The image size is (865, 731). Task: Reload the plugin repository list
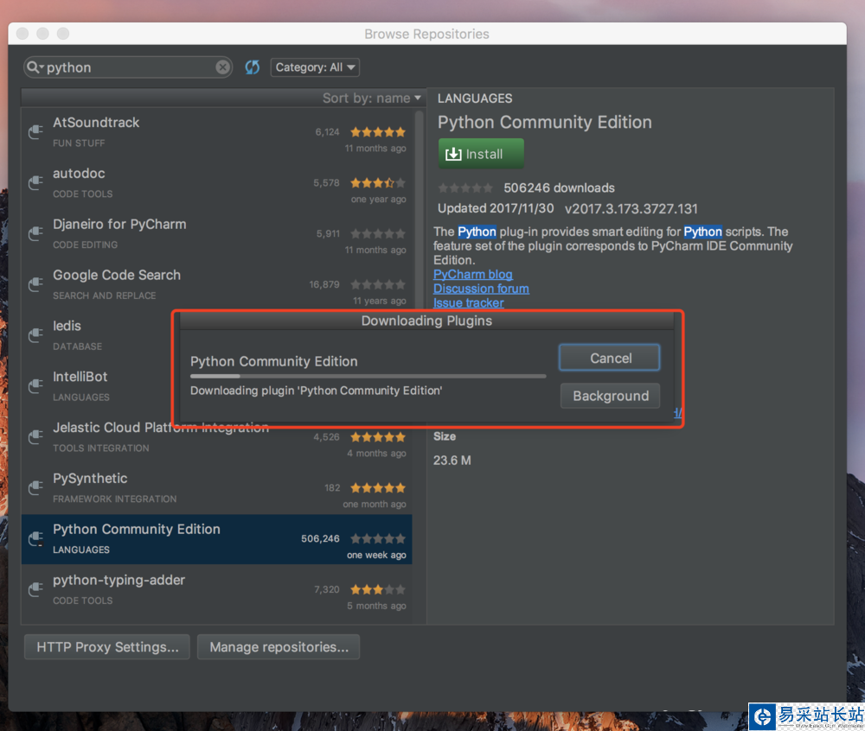(252, 67)
